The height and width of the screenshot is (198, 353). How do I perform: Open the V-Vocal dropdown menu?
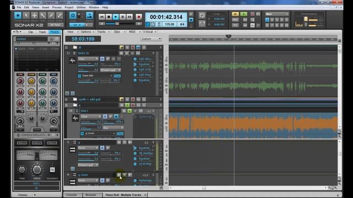[149, 32]
